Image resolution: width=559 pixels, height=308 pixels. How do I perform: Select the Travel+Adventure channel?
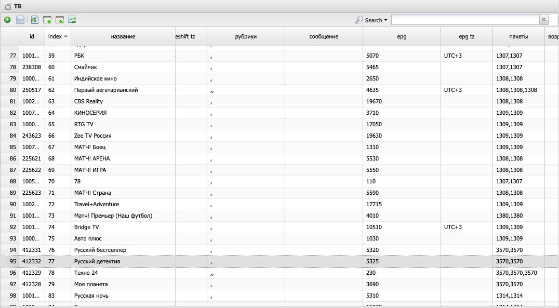tap(123, 204)
